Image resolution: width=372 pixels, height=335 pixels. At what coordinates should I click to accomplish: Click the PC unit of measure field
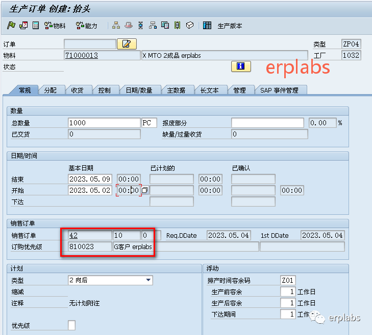pos(149,123)
